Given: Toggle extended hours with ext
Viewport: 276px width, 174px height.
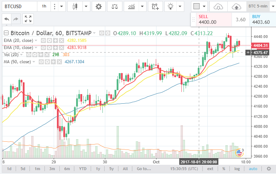Looking at the screenshot, I should pos(210,169).
